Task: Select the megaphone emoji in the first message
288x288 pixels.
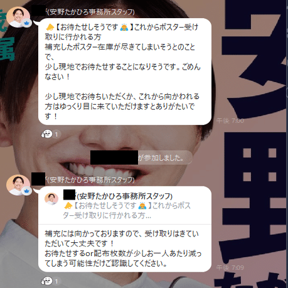Action: tap(50, 27)
